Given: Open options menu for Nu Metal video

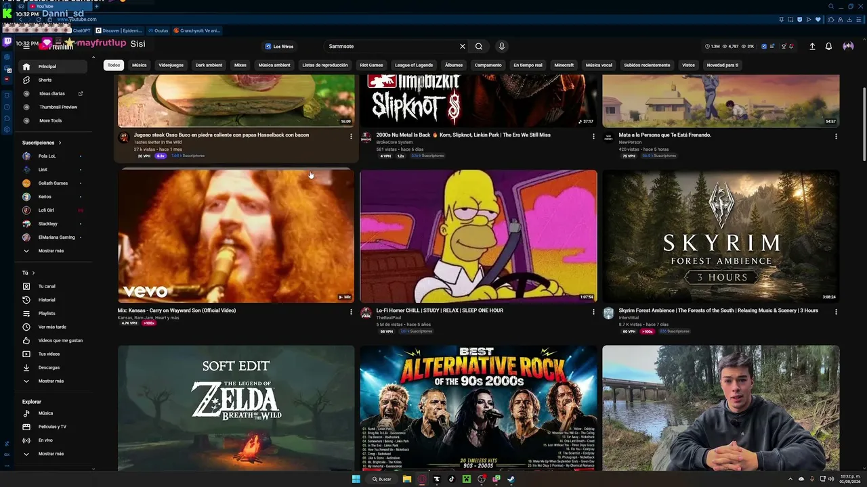Looking at the screenshot, I should point(593,136).
